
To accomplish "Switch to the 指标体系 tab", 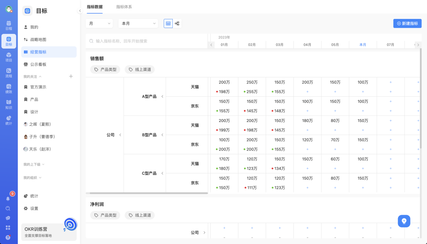I will pyautogui.click(x=124, y=7).
